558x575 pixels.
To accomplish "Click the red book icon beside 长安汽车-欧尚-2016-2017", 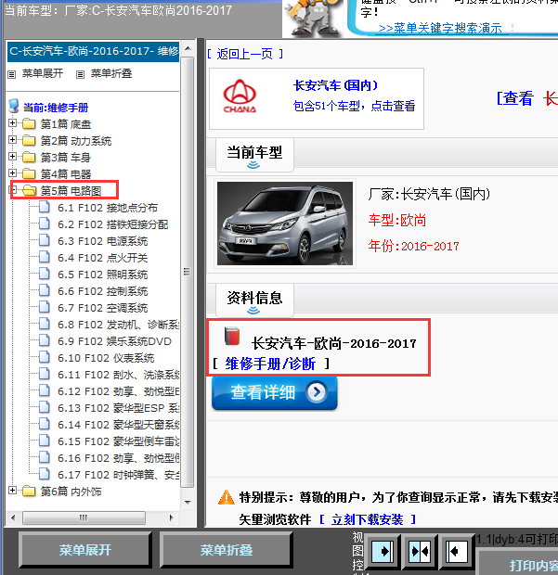I will [232, 336].
